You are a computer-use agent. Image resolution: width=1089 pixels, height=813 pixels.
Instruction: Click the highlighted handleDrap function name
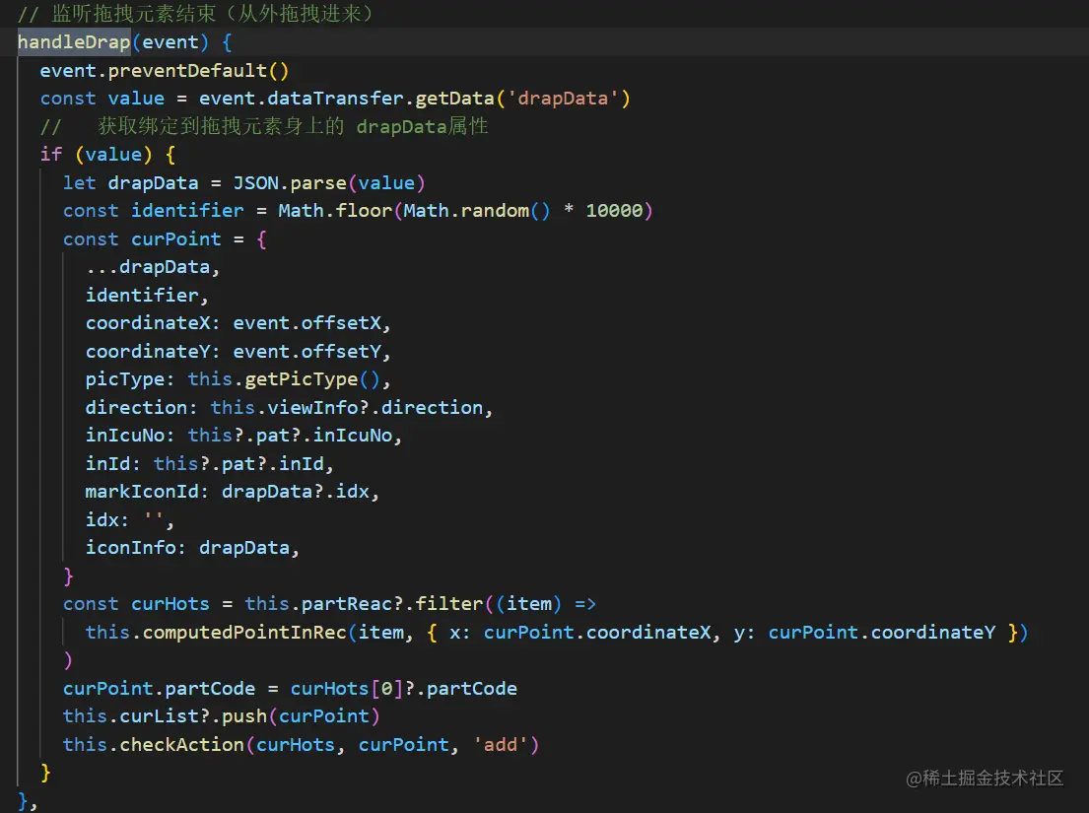[74, 42]
